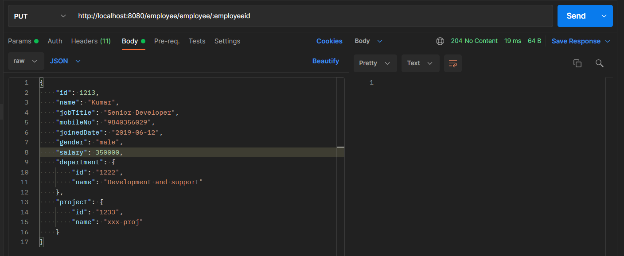Click the network information globe icon
Viewport: 624px width, 256px height.
tap(440, 41)
